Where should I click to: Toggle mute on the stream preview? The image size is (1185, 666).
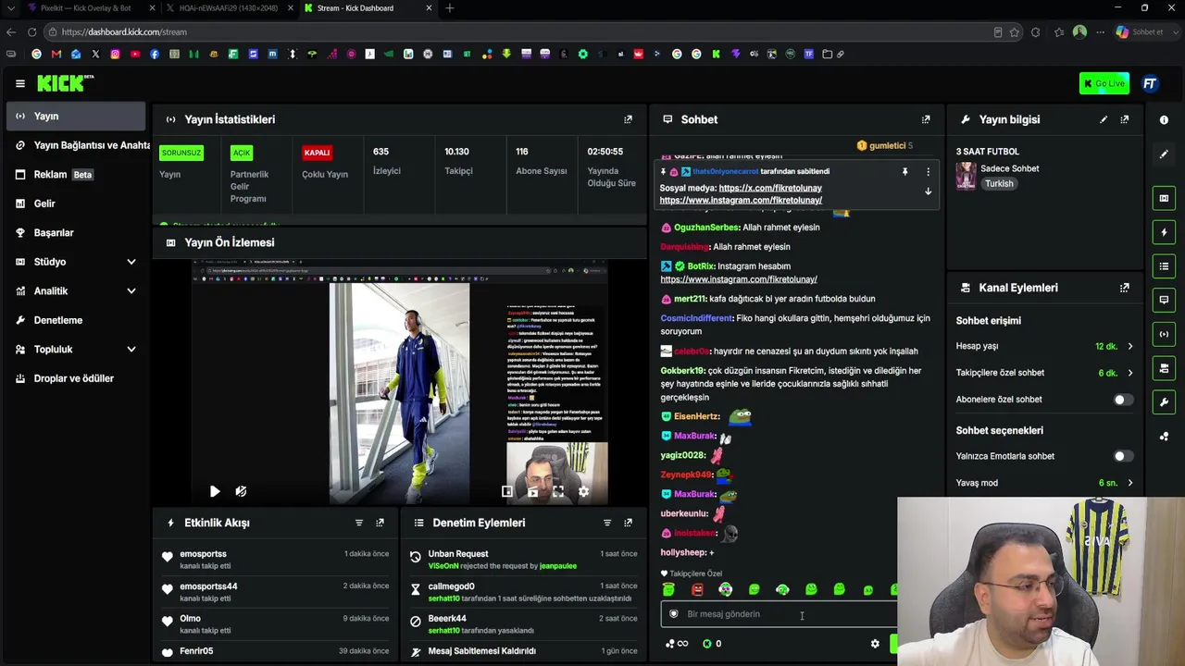[241, 491]
